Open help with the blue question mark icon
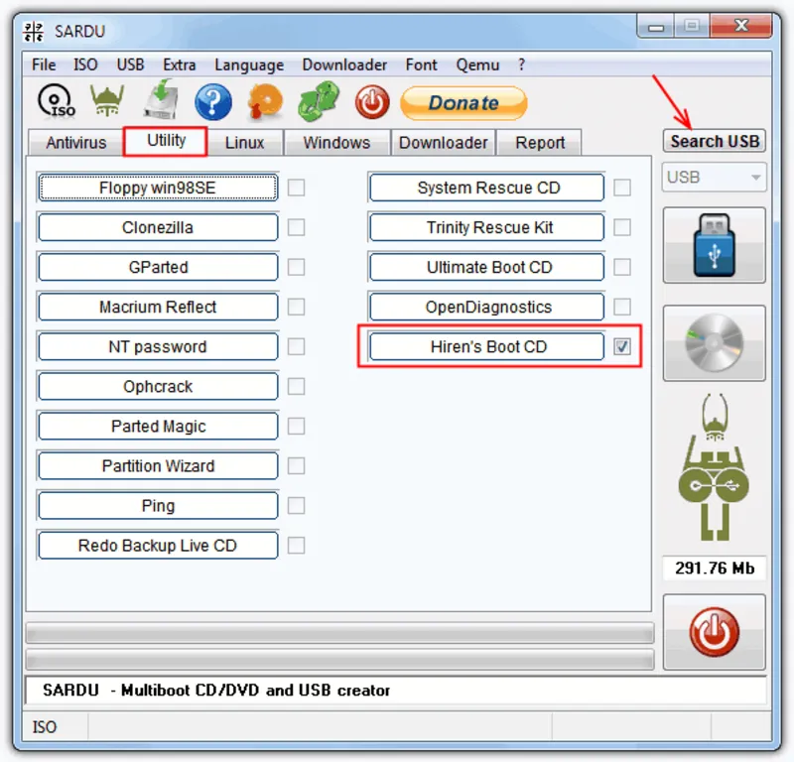794x762 pixels. coord(213,102)
